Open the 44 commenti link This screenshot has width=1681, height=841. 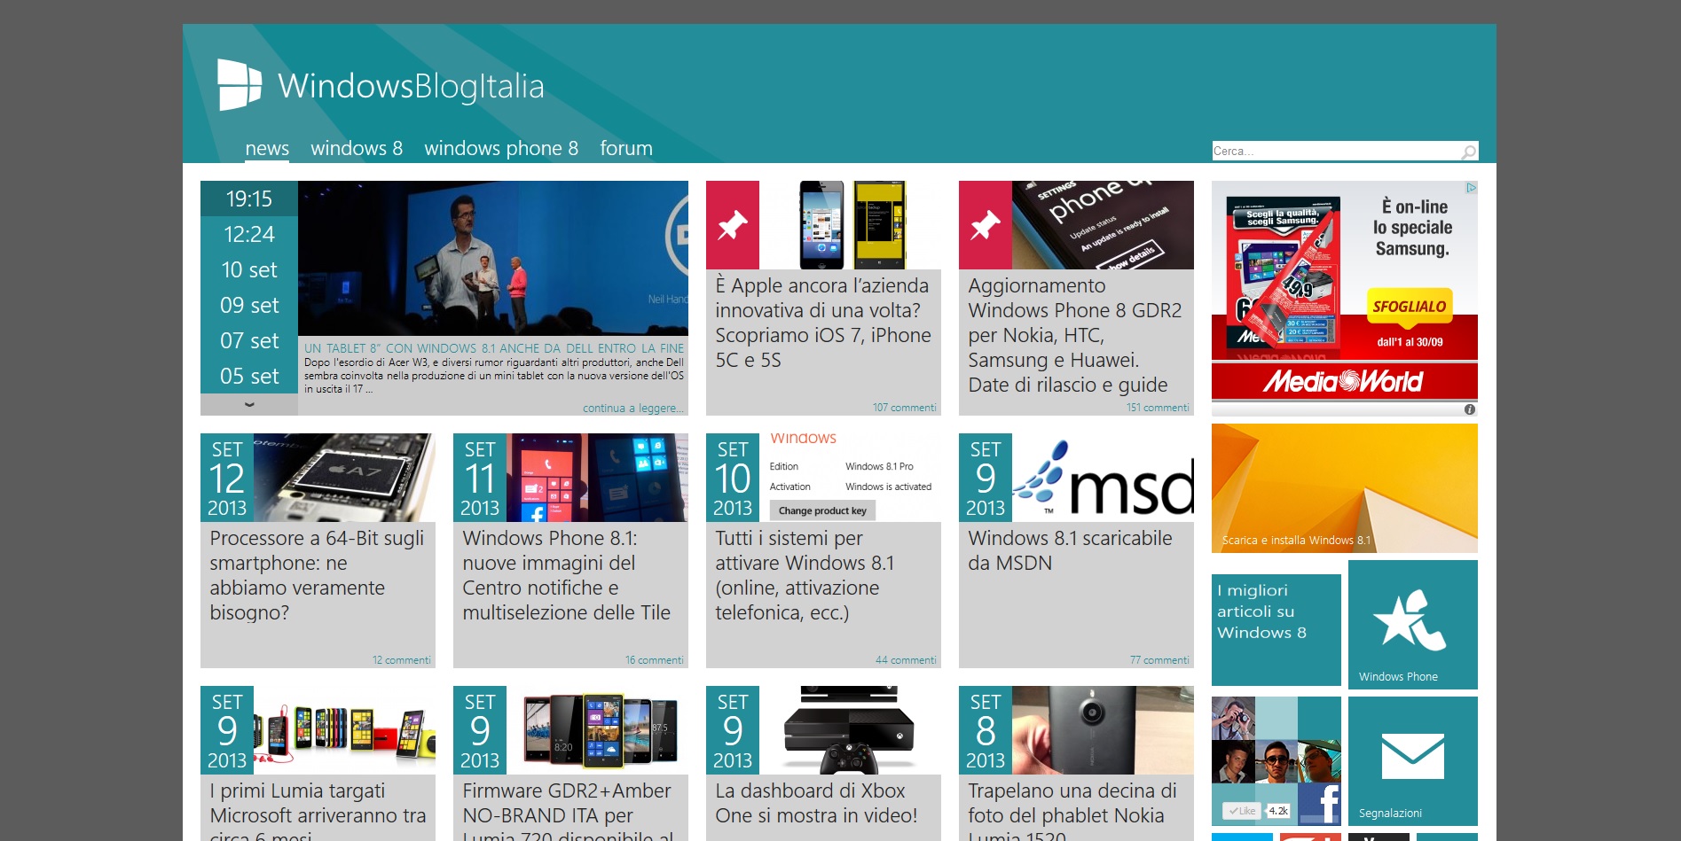906,660
